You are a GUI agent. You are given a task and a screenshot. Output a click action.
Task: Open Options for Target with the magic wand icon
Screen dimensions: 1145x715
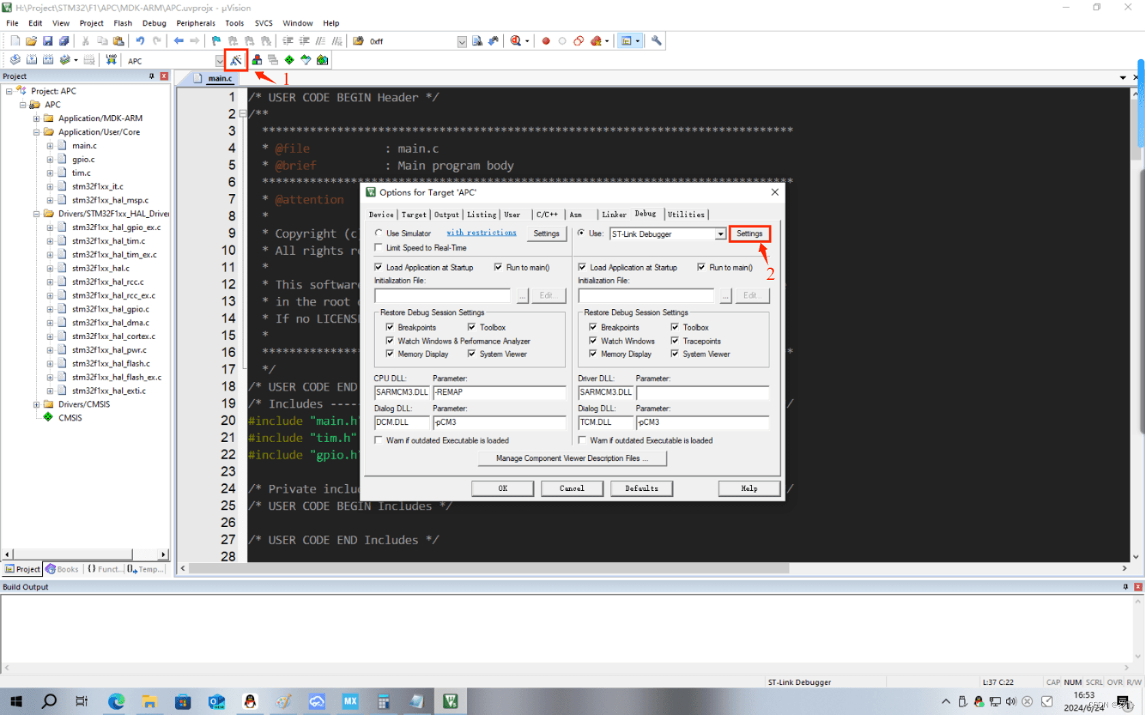click(x=236, y=60)
